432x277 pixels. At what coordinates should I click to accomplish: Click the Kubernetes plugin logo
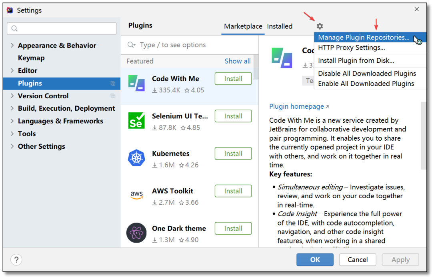pyautogui.click(x=136, y=158)
